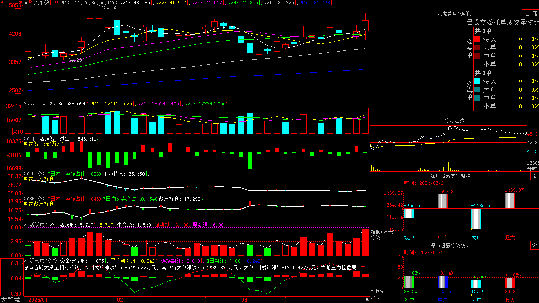Click the 2026/01 date on the timeline

tap(38, 300)
